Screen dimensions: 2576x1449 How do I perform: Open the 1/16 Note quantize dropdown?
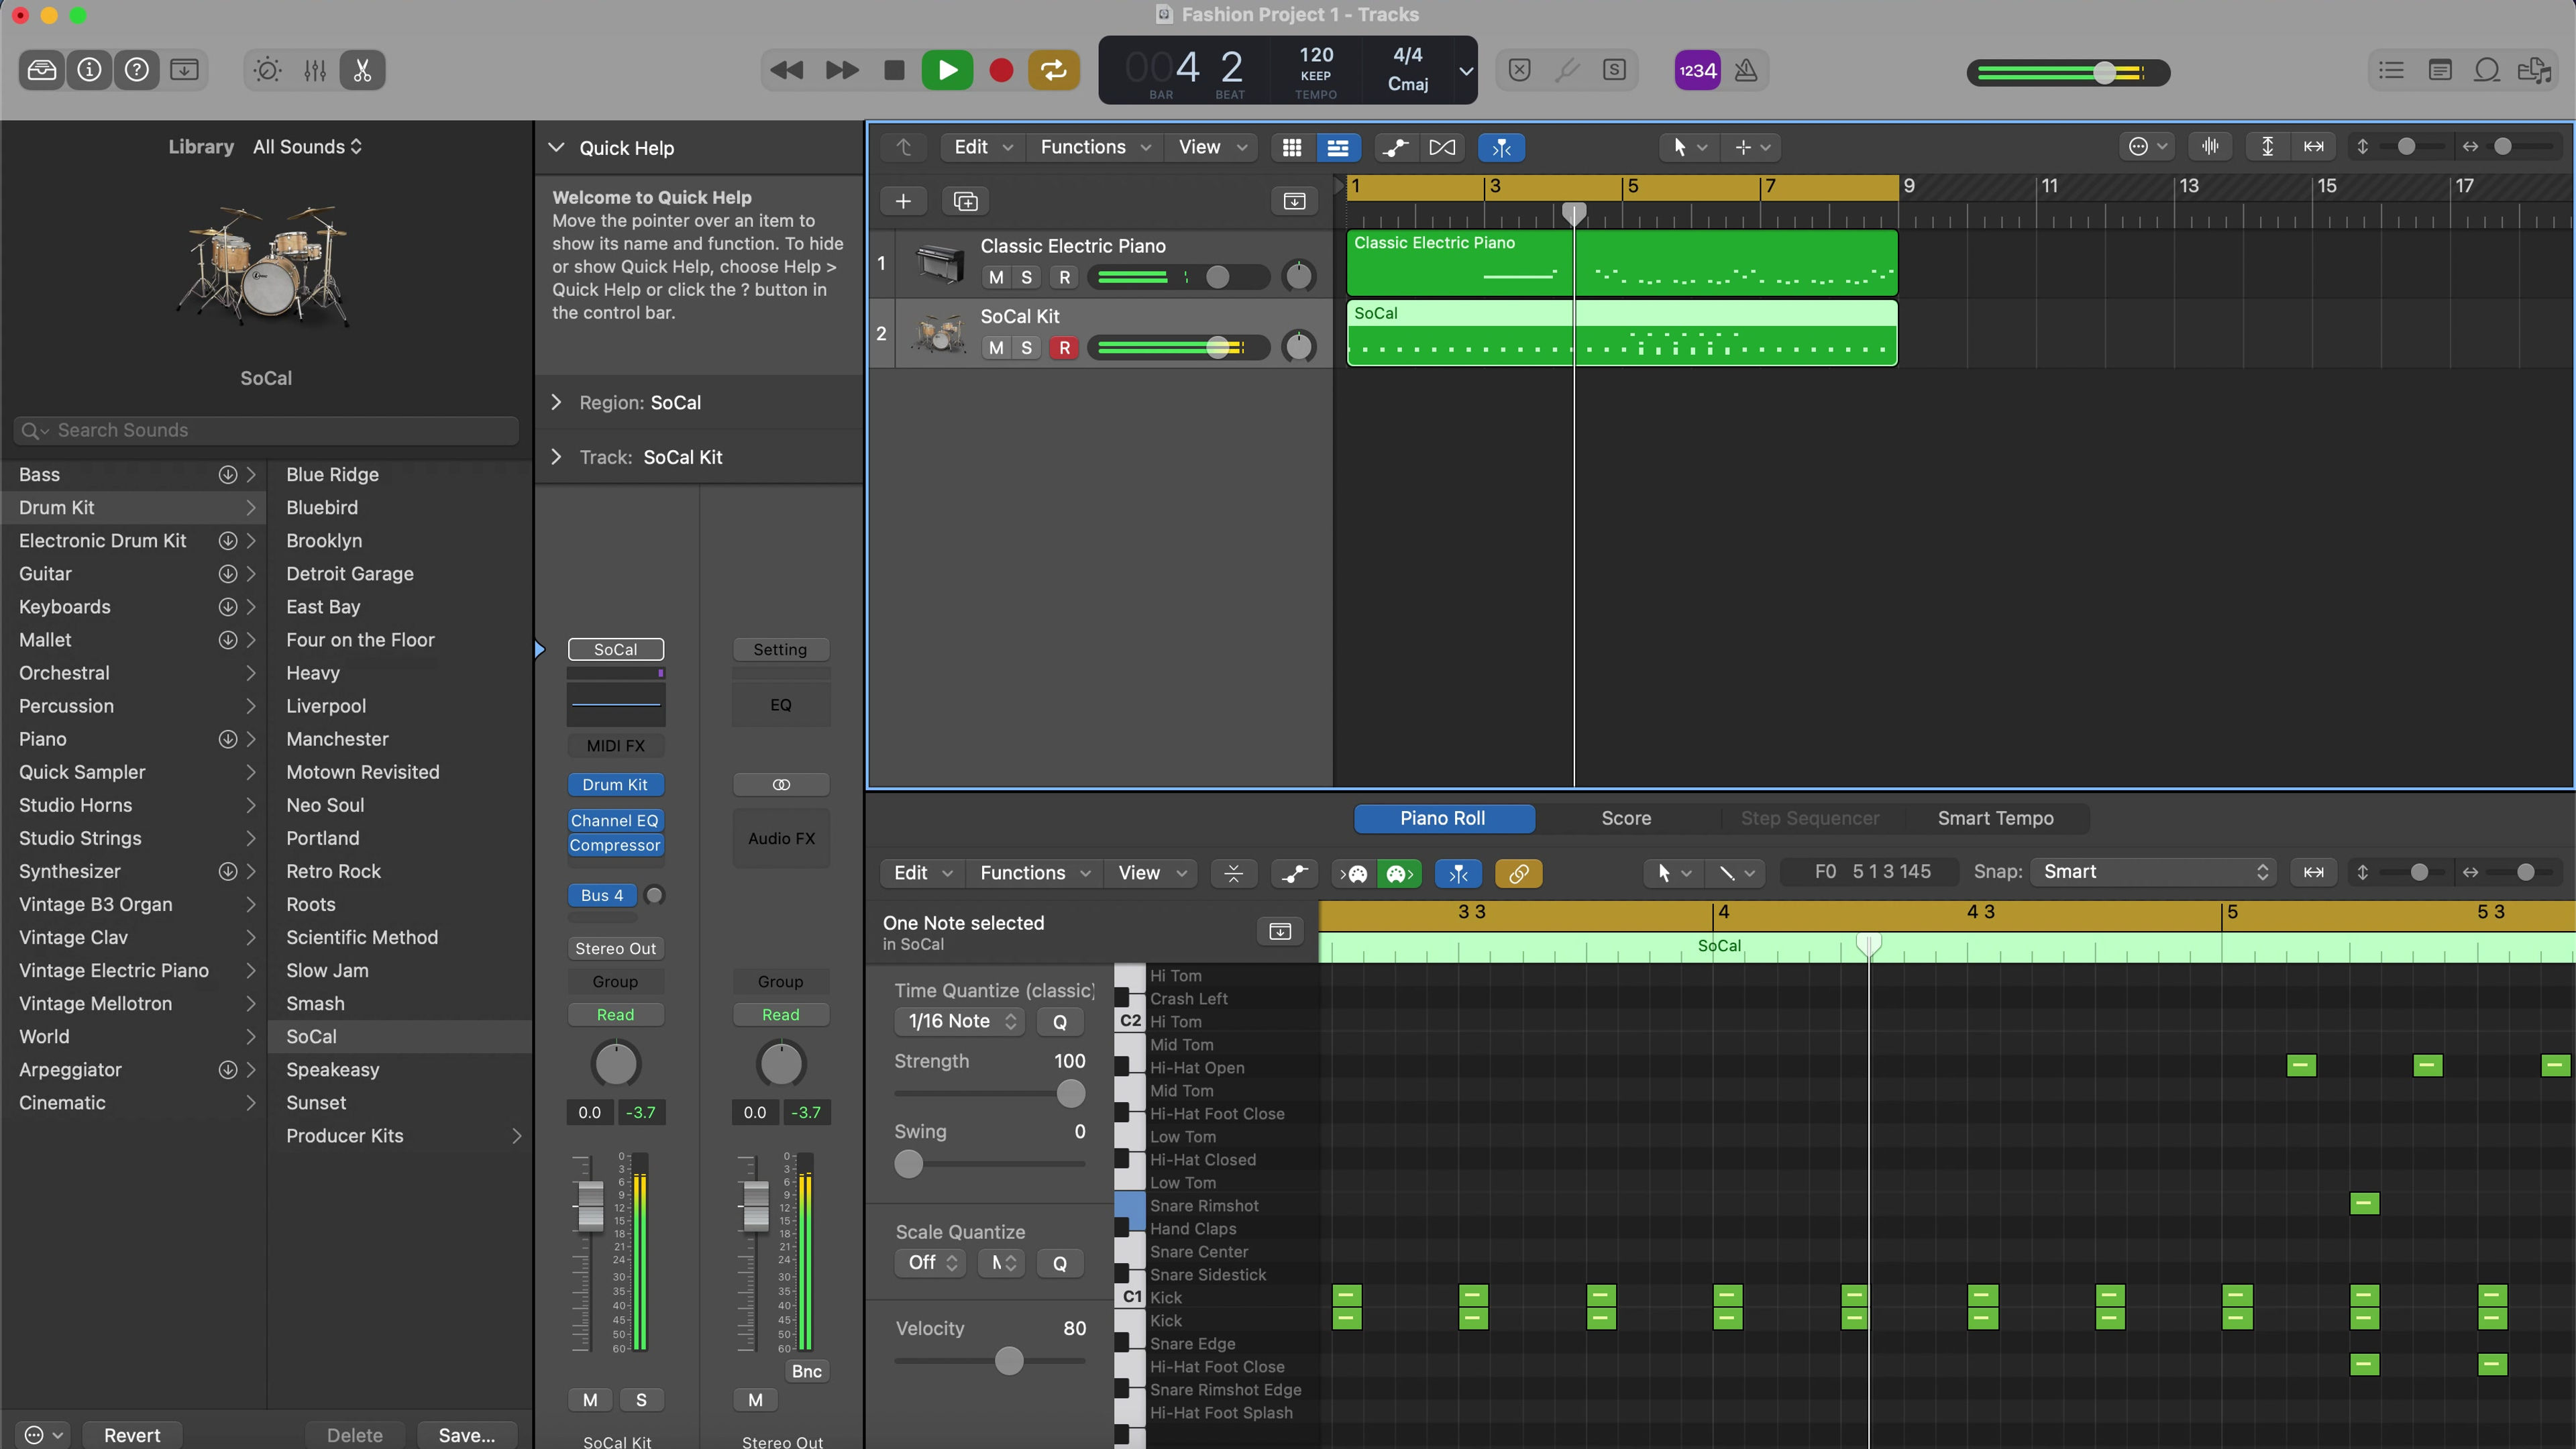tap(960, 1021)
